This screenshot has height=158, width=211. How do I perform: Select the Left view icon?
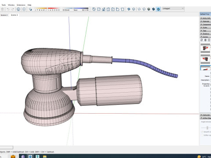point(117,9)
